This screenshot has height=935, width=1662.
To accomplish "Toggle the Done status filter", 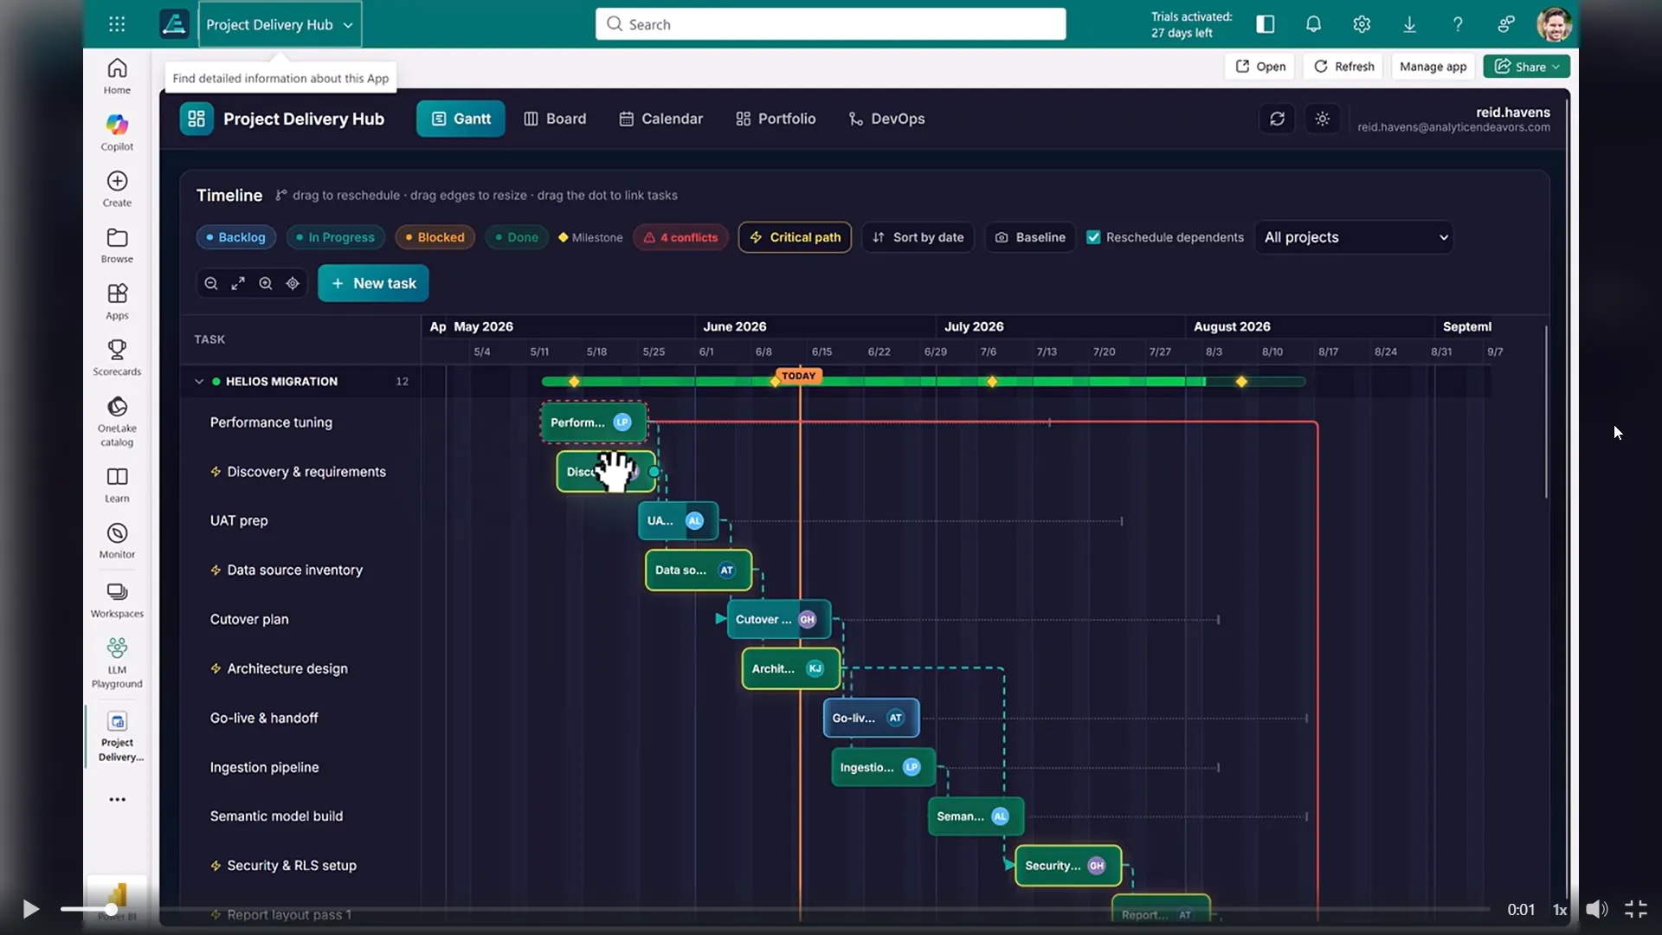I will tap(516, 237).
